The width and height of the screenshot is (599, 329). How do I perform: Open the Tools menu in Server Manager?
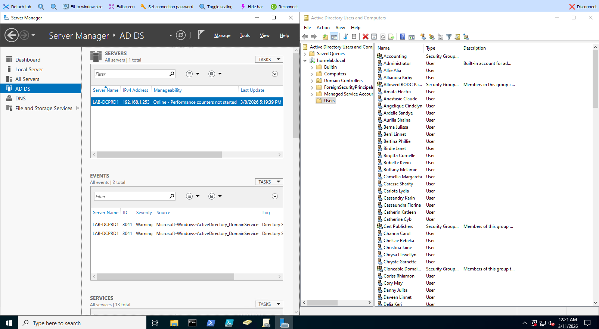click(x=245, y=35)
